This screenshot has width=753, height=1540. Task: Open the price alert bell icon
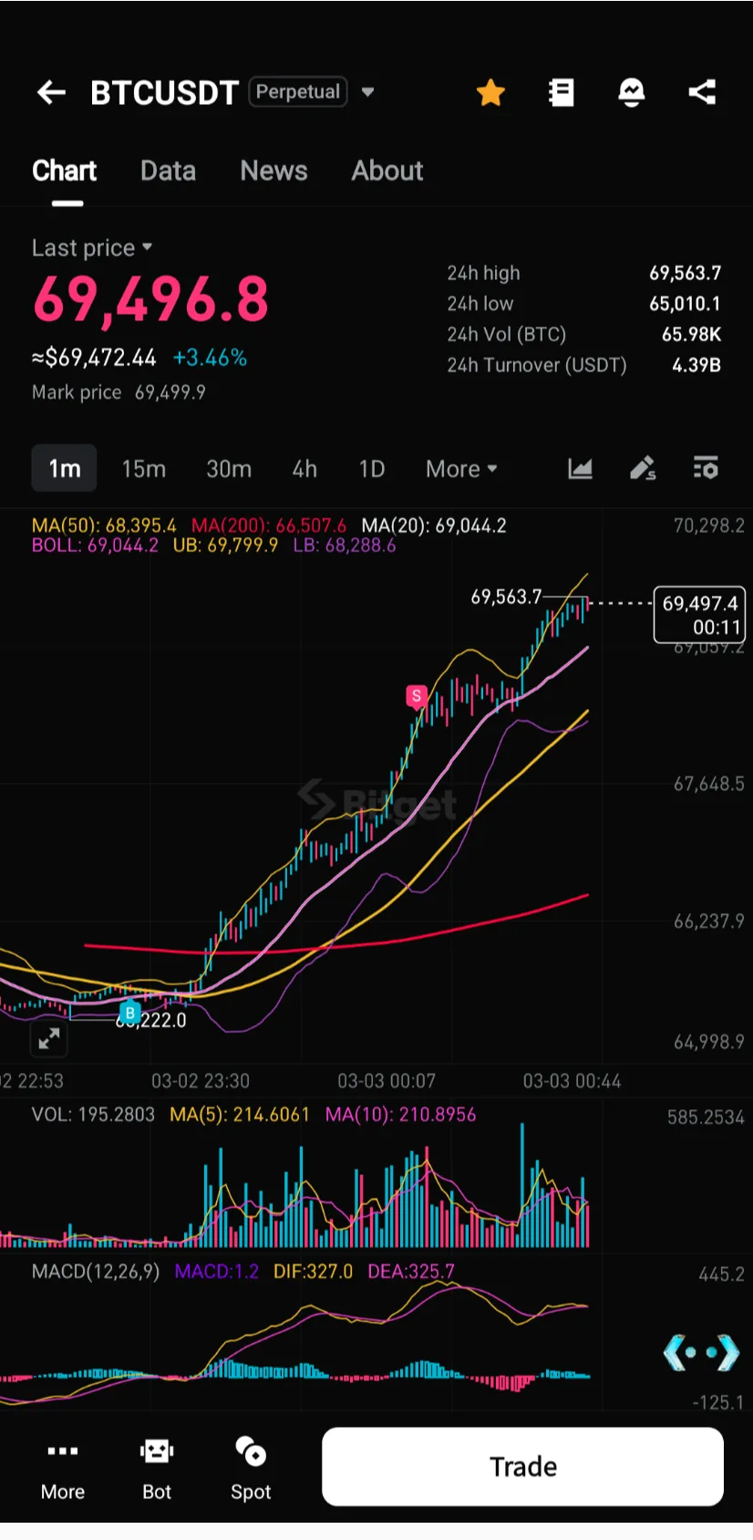coord(631,92)
